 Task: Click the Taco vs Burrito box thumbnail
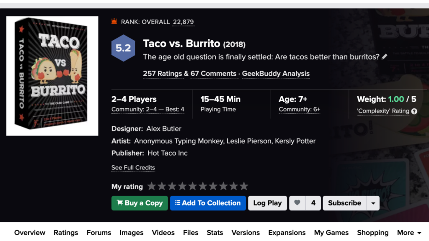52,76
